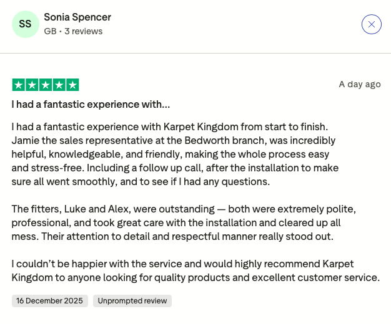Click the fourth green rating star

pyautogui.click(x=59, y=85)
